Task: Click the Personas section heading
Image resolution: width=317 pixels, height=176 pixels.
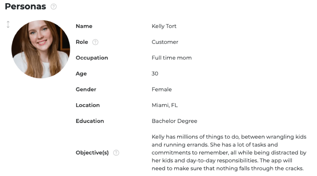Action: [x=25, y=7]
